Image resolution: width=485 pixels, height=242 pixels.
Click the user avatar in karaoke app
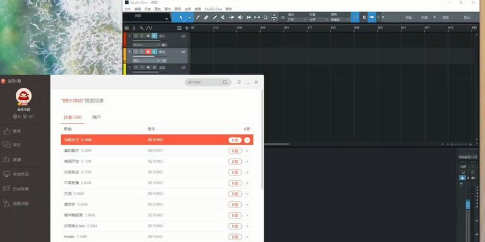(x=24, y=96)
